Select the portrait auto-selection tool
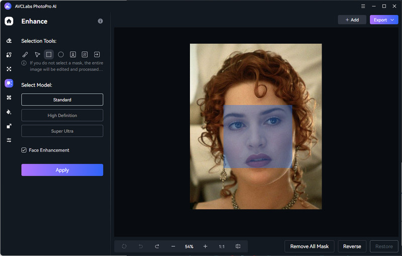 pos(73,55)
